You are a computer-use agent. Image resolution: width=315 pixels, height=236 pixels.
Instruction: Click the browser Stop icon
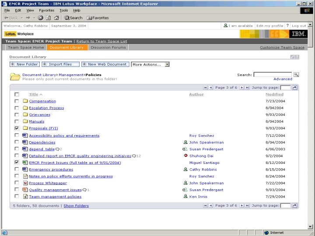point(40,18)
